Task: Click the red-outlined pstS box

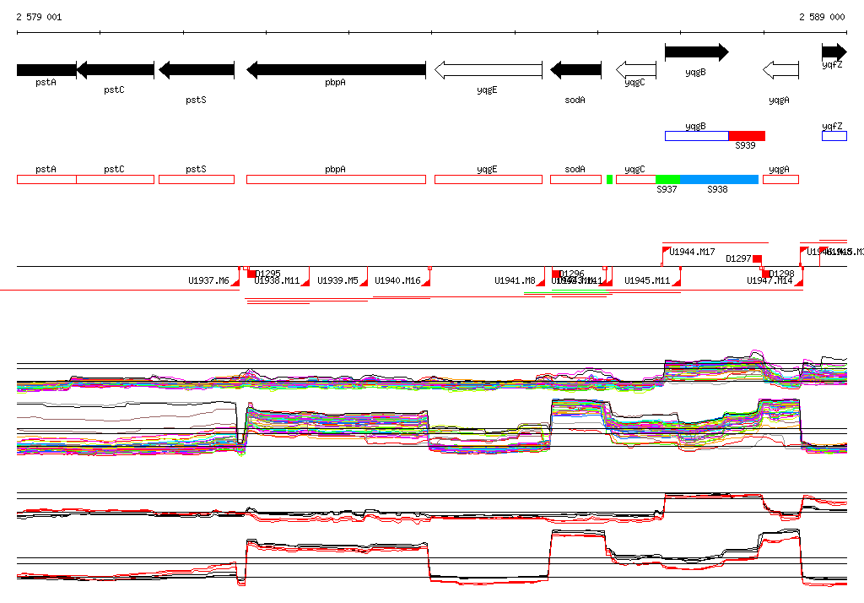Action: [x=197, y=179]
